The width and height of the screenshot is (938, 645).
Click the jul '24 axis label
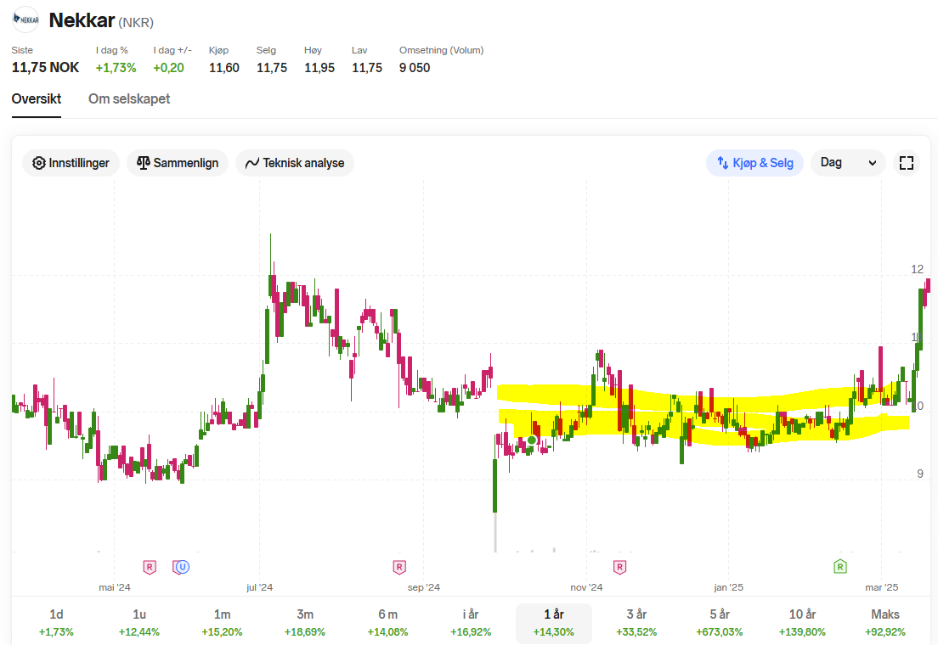pos(260,587)
